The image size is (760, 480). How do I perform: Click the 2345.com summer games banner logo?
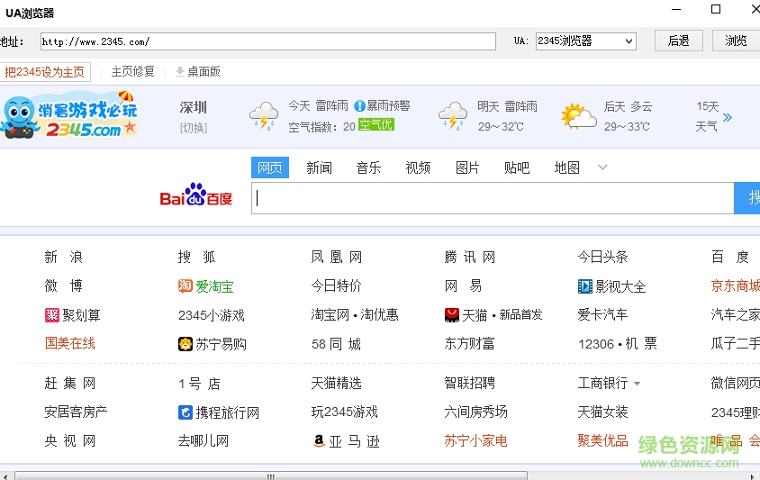(69, 115)
